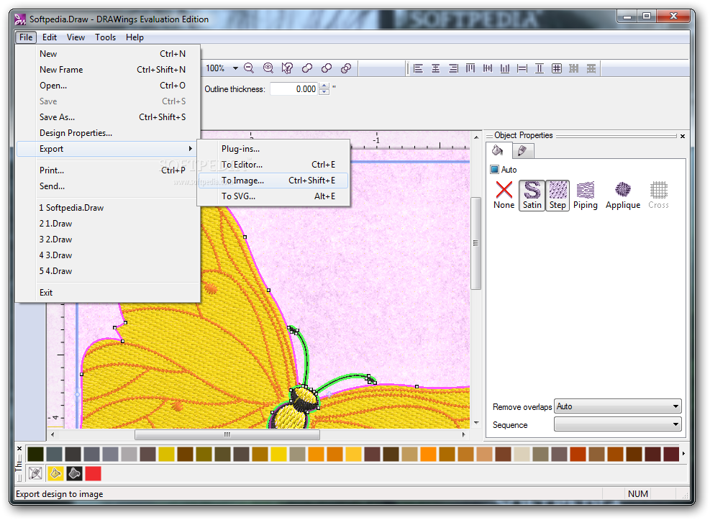The height and width of the screenshot is (520, 710).
Task: Click the no-pen crossed icon in palette bar
Action: tap(35, 474)
